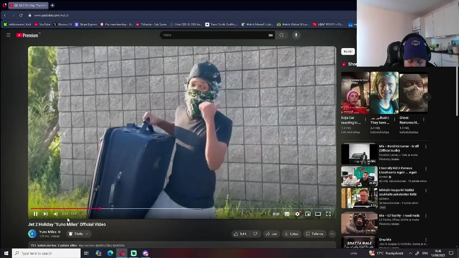This screenshot has width=459, height=258.
Task: Open the Windows Start menu
Action: 6,253
